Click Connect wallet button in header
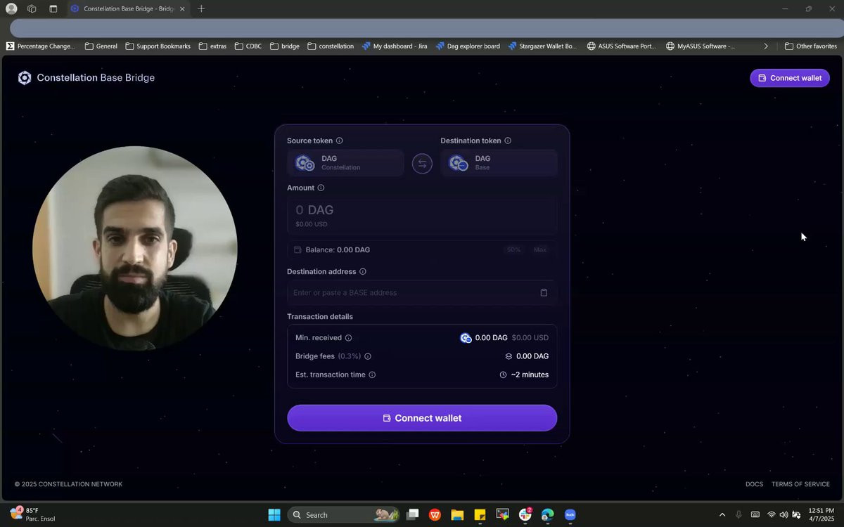The image size is (844, 527). pyautogui.click(x=790, y=78)
